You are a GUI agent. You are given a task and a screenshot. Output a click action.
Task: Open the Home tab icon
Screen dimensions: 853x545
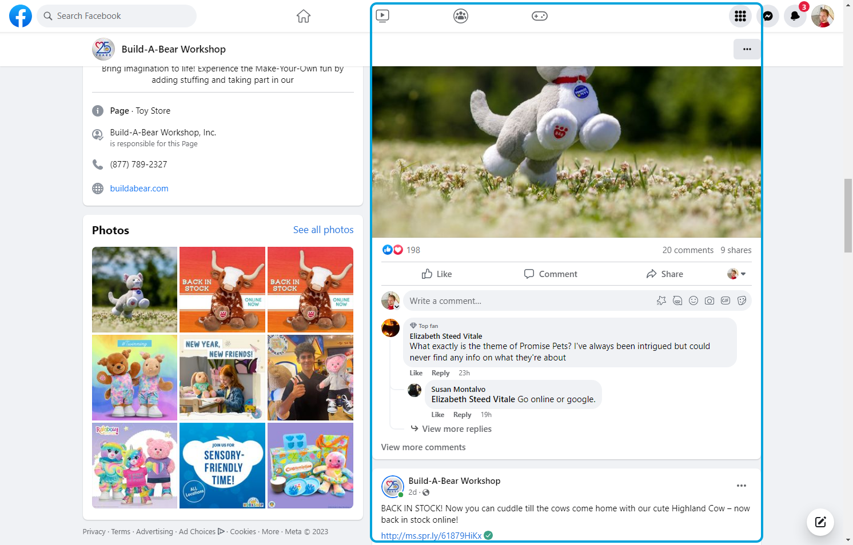click(x=304, y=16)
